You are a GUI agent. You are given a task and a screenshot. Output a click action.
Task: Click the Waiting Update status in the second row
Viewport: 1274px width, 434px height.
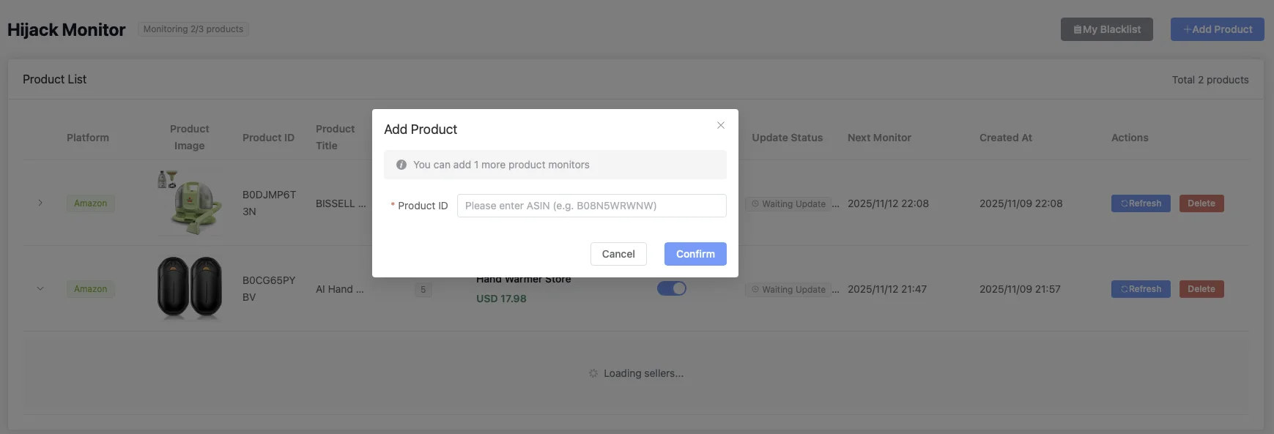[x=788, y=290]
